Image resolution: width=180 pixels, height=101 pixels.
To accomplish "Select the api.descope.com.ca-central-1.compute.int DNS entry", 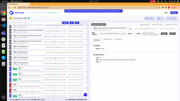I will 48,31.
